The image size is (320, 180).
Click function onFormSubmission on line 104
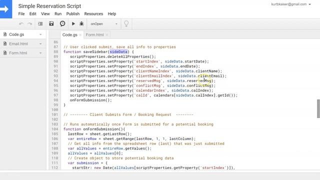[x=94, y=129]
